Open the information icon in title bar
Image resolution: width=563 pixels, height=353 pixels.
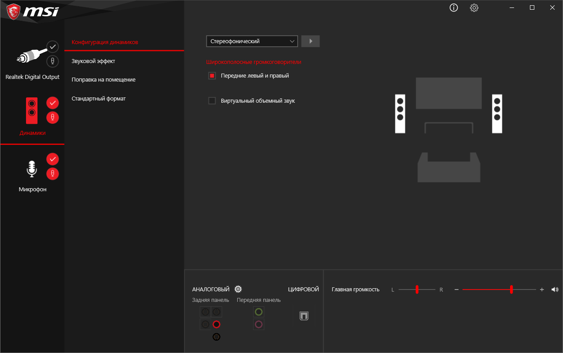(x=454, y=7)
